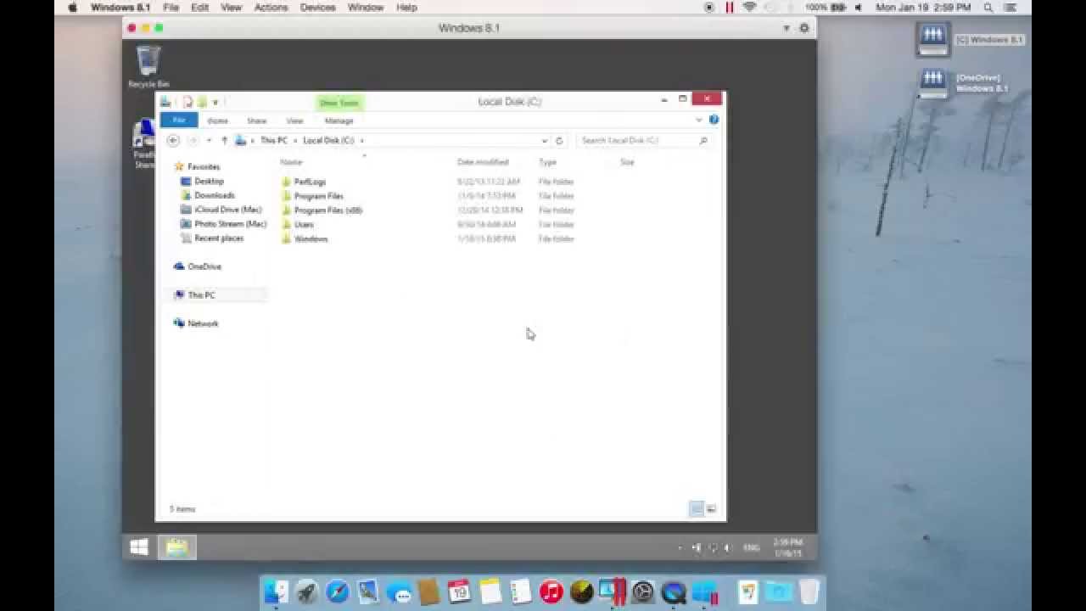Go up one folder level

tap(224, 140)
